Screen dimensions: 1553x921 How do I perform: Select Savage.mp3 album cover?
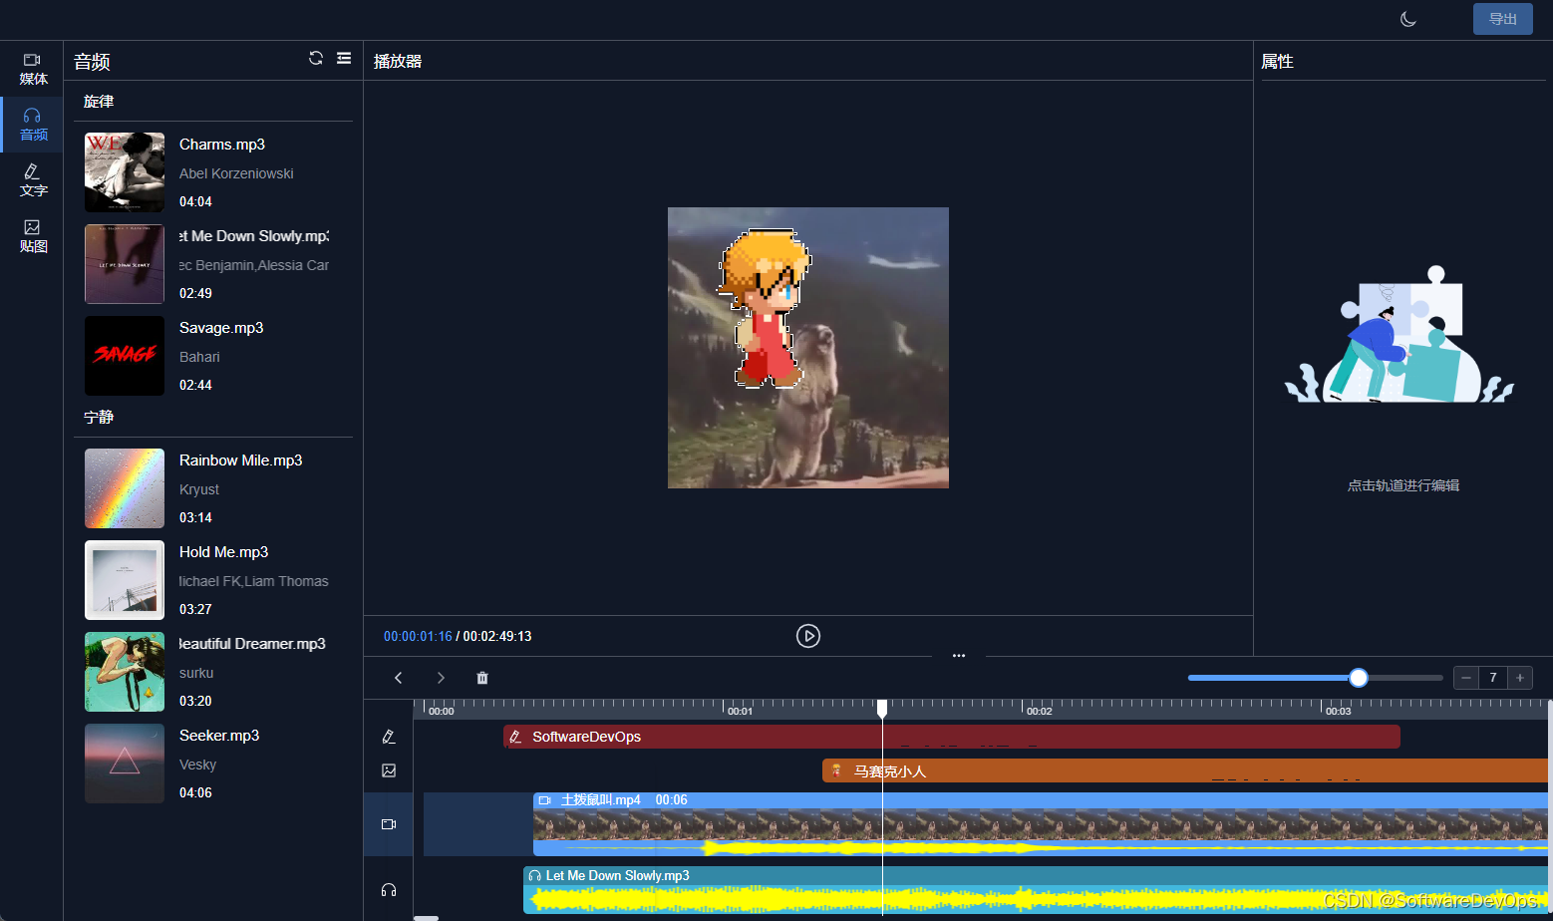[125, 356]
